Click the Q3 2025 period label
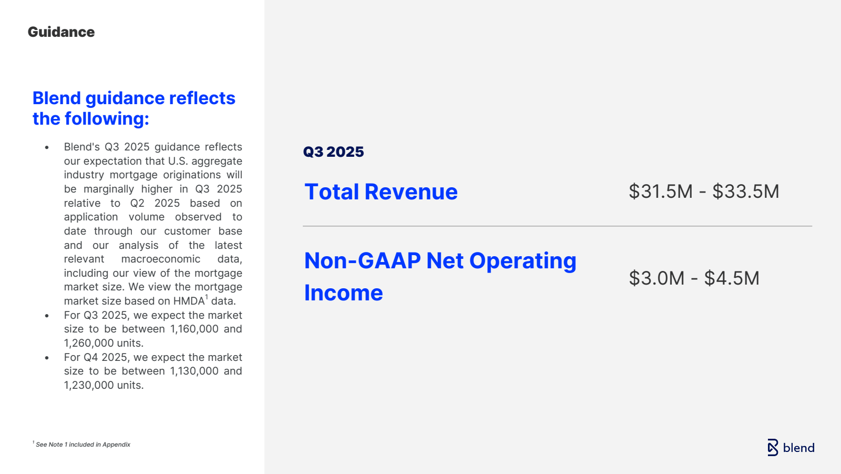841x474 pixels. (333, 152)
